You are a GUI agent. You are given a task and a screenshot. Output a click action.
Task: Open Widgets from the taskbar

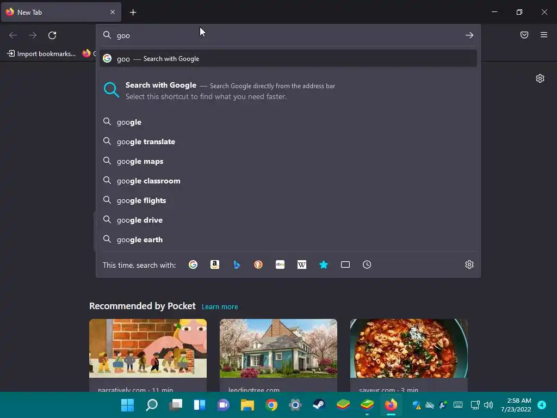[x=199, y=404]
